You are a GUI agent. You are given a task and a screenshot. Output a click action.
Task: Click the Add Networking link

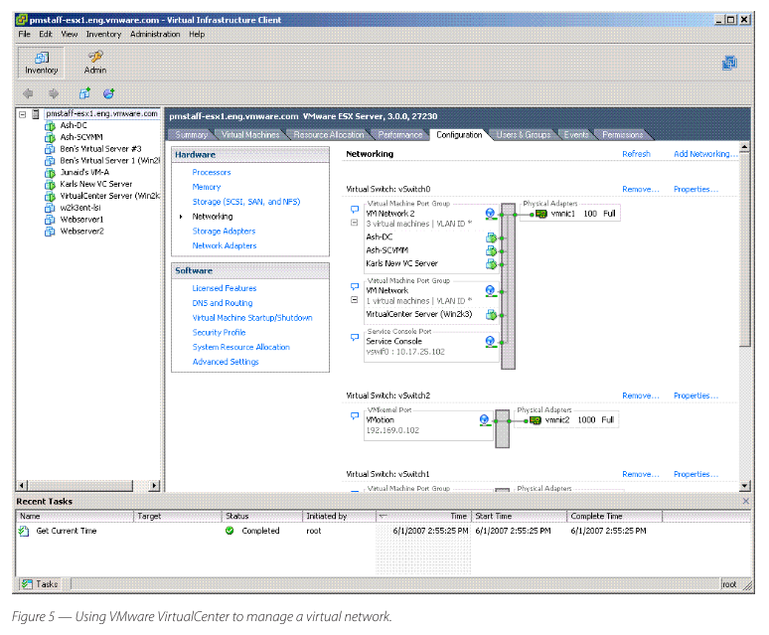point(705,154)
